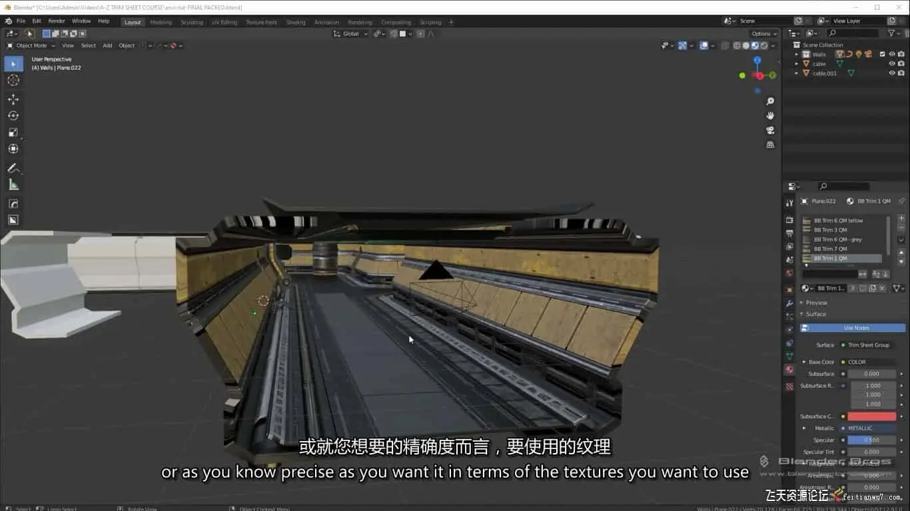Select the Annotate tool
The image size is (910, 511).
pyautogui.click(x=13, y=168)
